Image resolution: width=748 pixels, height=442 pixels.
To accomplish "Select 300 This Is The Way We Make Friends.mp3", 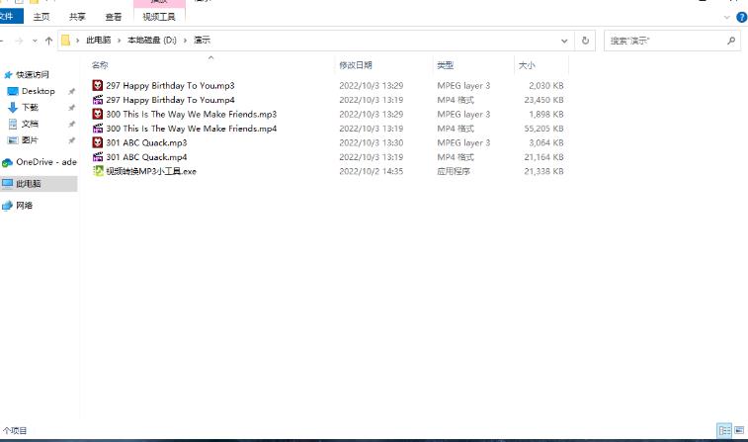I will click(x=192, y=114).
